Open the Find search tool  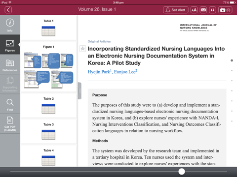[10, 104]
